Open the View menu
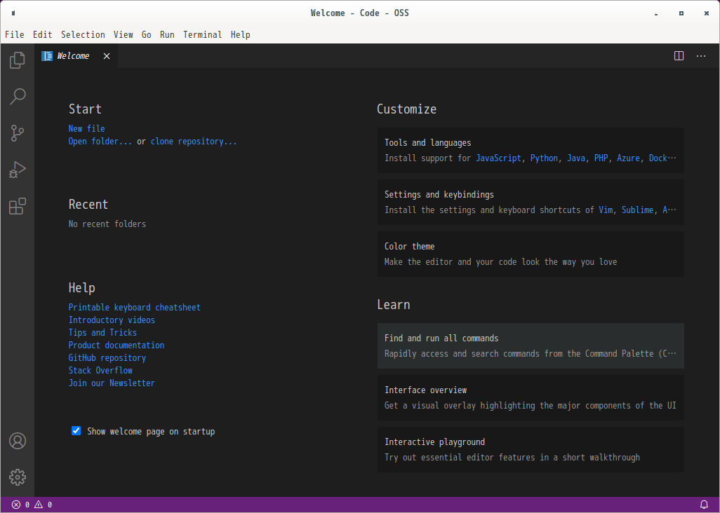The width and height of the screenshot is (720, 513). pyautogui.click(x=124, y=35)
